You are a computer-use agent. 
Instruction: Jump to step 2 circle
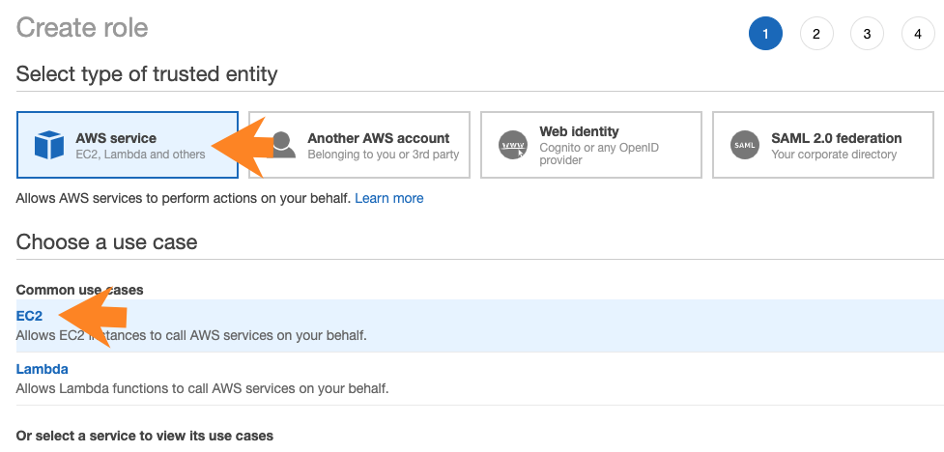point(816,35)
